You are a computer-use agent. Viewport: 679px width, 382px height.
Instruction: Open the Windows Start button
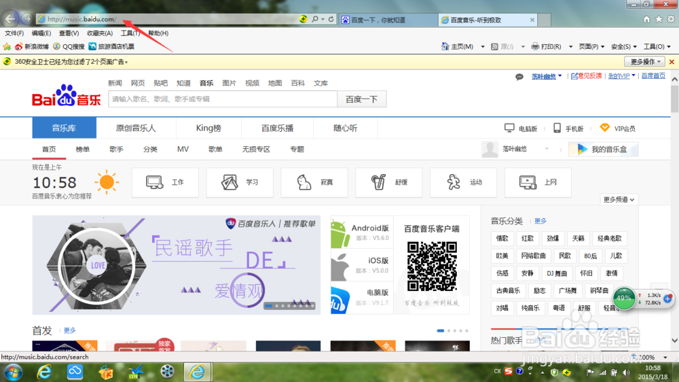(13, 372)
